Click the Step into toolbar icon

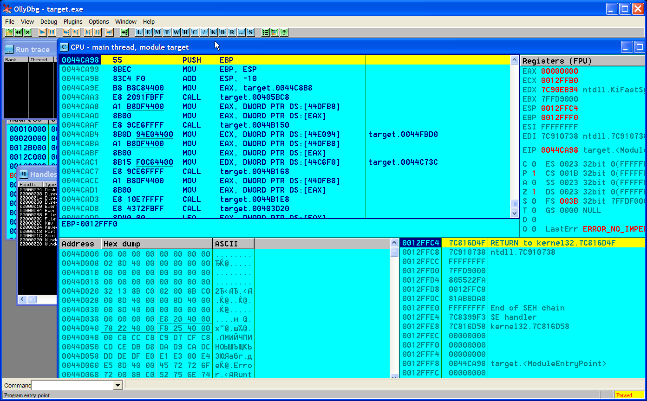(x=66, y=32)
